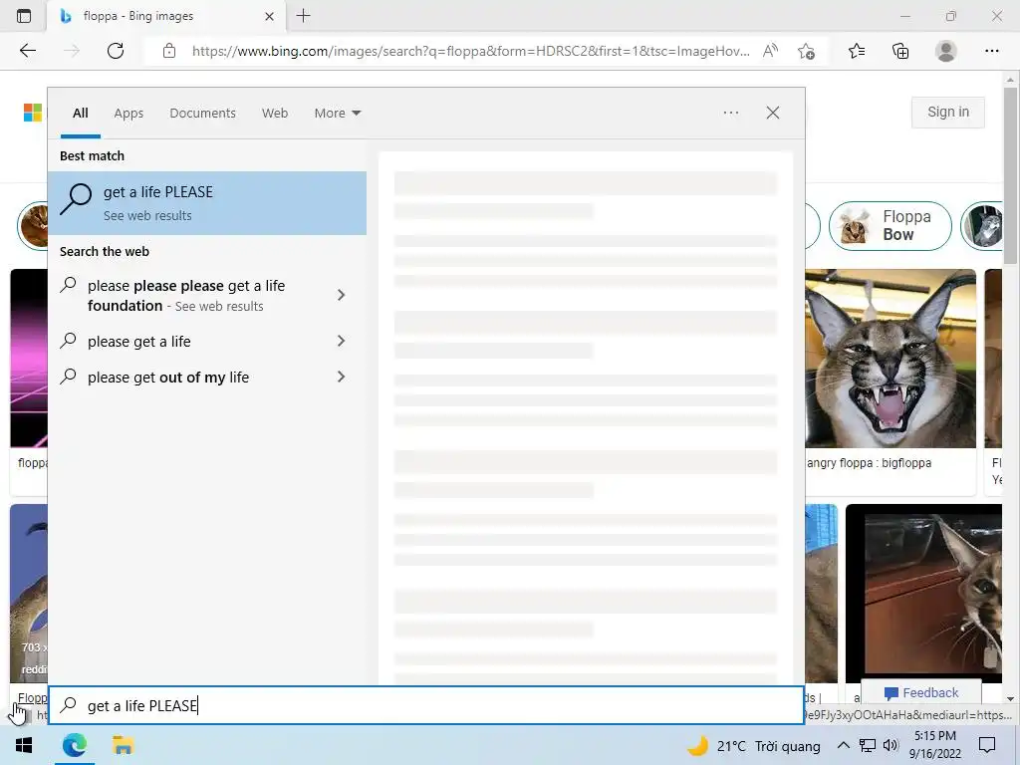Open the Edge profile avatar
This screenshot has width=1020, height=765.
coord(946,51)
